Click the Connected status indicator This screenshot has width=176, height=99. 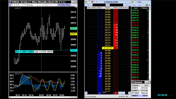pos(90,97)
